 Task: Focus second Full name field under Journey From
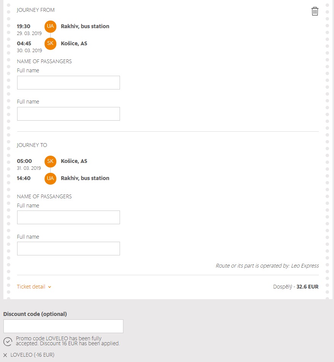69,114
